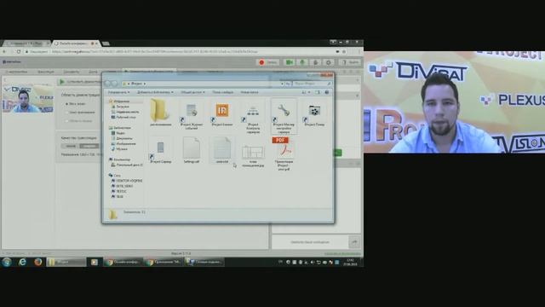Reload the browser page
The height and width of the screenshot is (307, 545).
(19, 51)
